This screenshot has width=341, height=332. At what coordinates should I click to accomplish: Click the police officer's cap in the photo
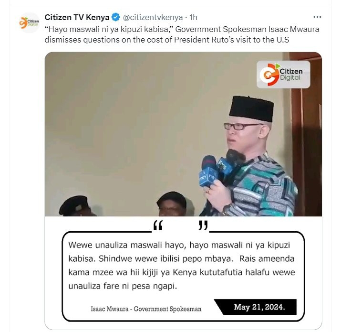pos(74,205)
